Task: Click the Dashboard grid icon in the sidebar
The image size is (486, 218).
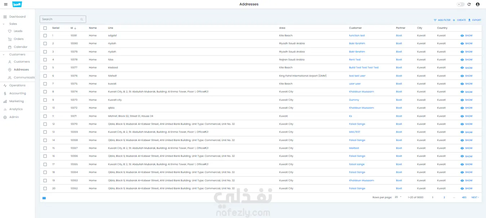Action: (x=5, y=17)
